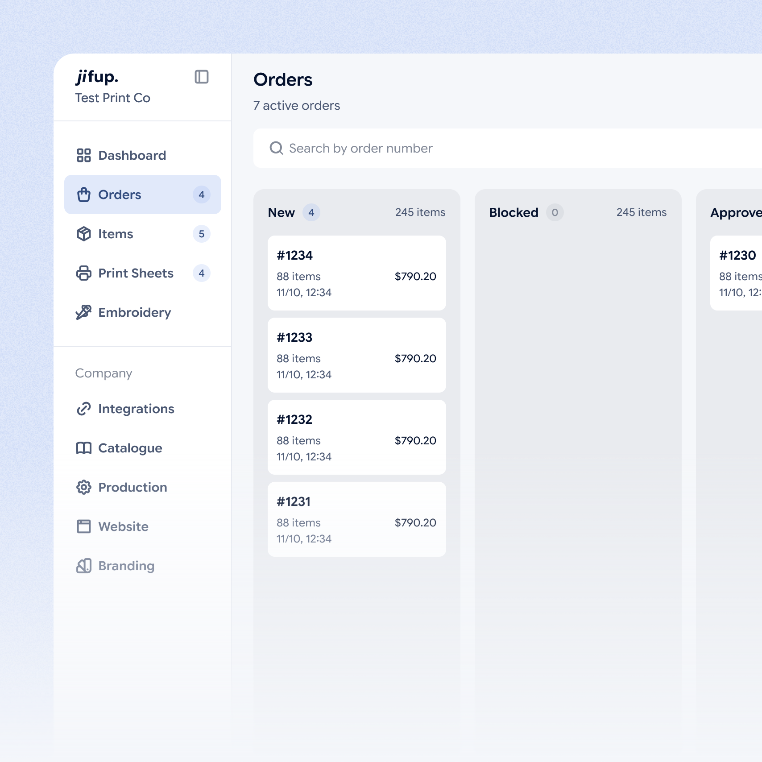762x762 pixels.
Task: Click the Branding swatch icon
Action: (84, 566)
